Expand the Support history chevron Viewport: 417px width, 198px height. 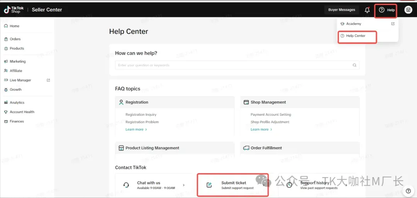[346, 185]
